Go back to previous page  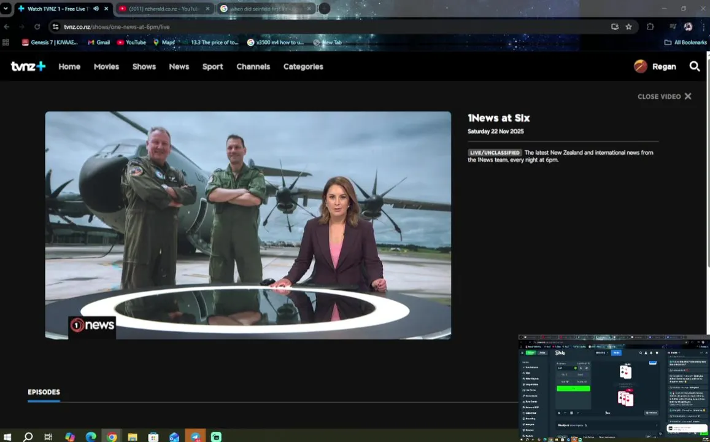(7, 27)
